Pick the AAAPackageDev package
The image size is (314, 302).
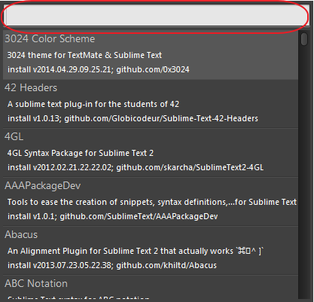151,202
